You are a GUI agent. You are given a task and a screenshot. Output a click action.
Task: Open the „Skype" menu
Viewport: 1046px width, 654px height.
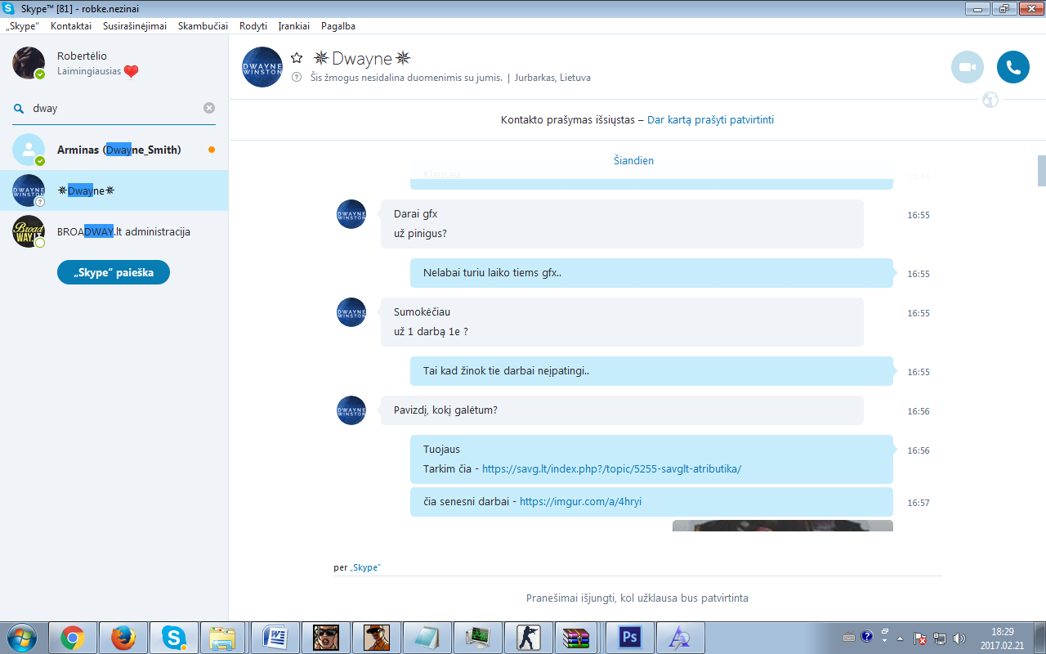point(23,26)
